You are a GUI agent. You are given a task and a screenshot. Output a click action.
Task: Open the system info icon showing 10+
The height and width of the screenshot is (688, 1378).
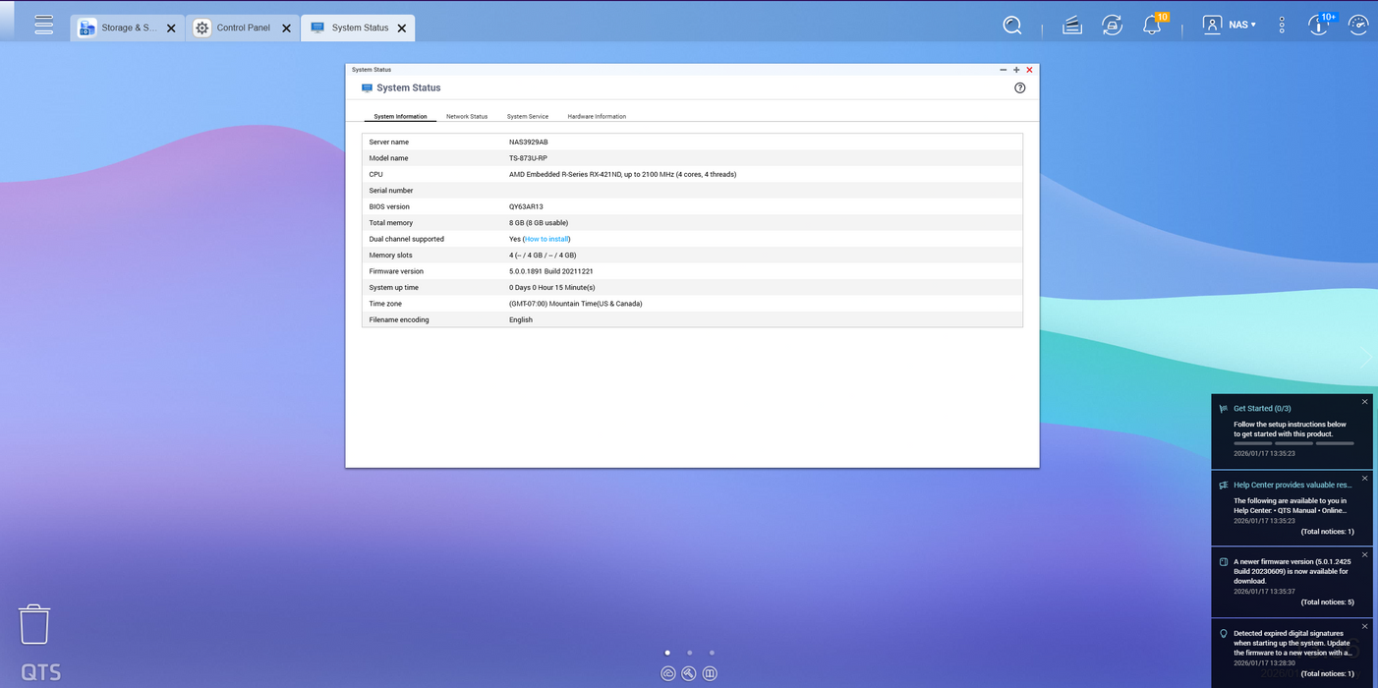1320,25
